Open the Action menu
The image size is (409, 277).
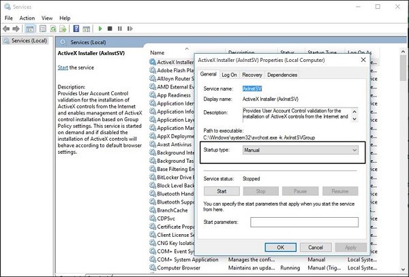point(27,18)
